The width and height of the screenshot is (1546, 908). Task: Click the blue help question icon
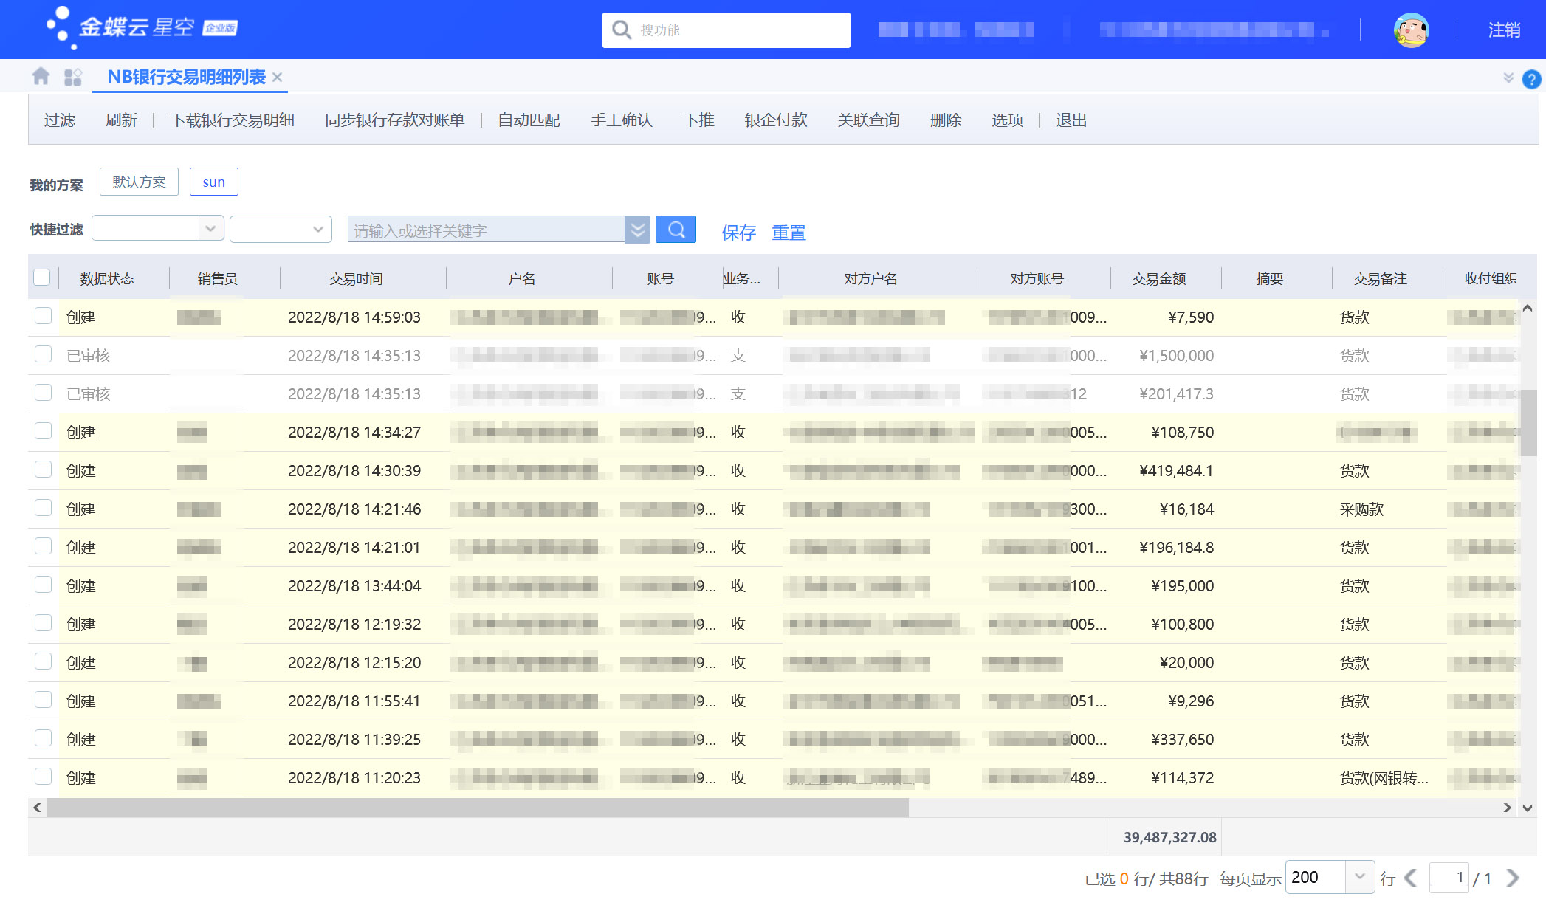click(x=1531, y=79)
